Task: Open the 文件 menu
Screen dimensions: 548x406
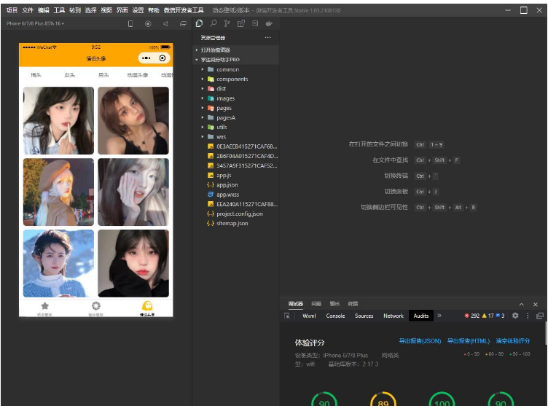Action: pyautogui.click(x=27, y=10)
